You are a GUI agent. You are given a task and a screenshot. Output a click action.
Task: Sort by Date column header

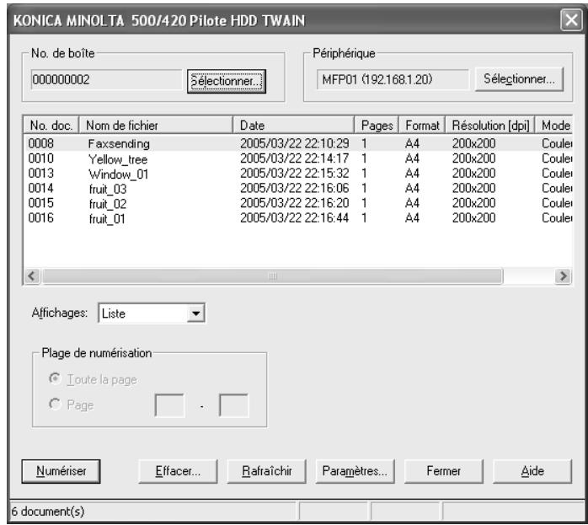294,126
